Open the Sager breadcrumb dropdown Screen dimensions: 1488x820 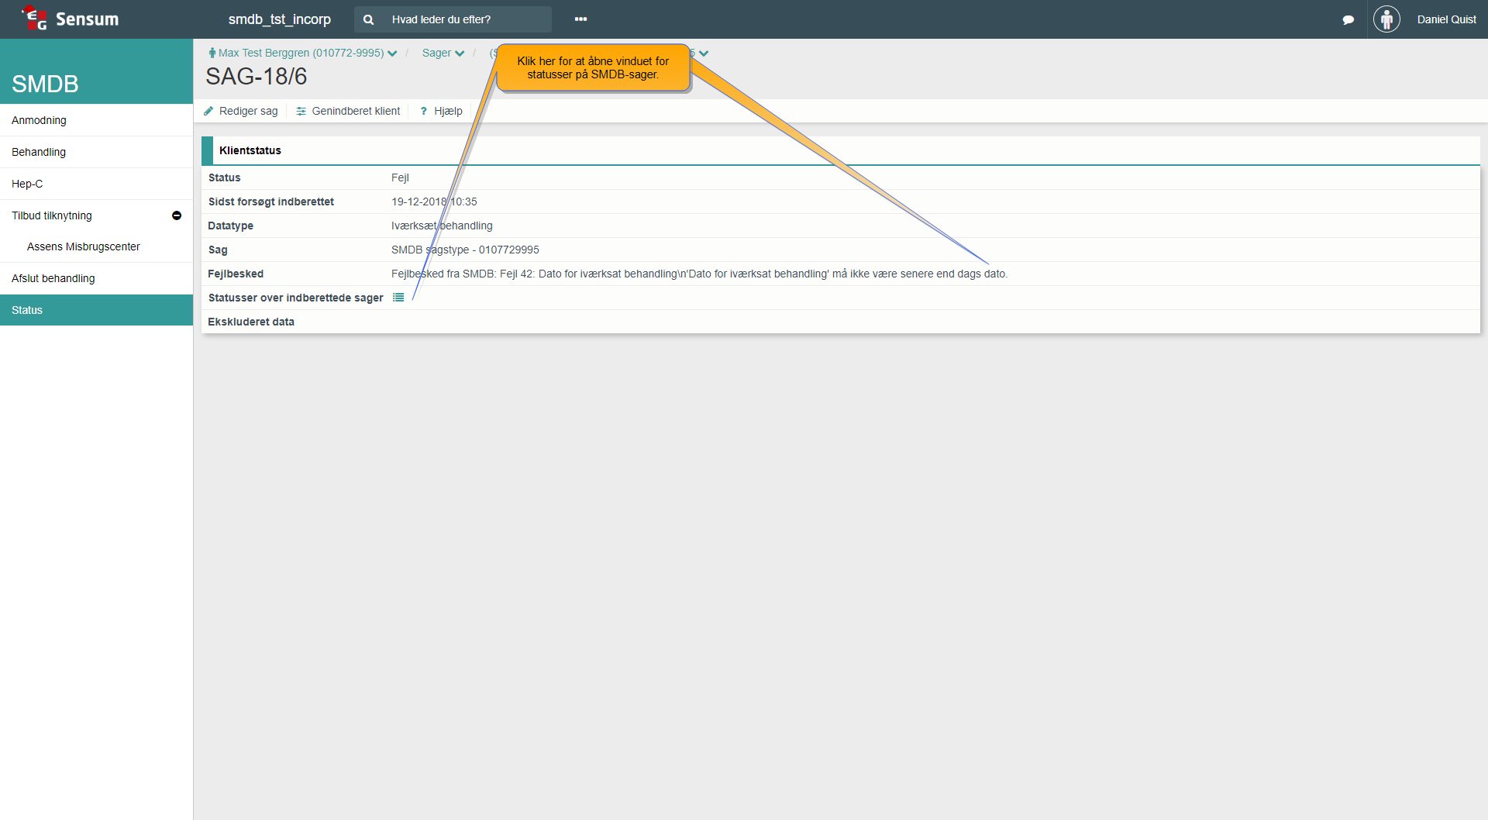point(460,53)
